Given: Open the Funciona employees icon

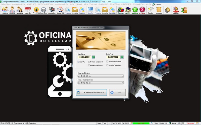Looking at the screenshot, I should coord(20,10).
